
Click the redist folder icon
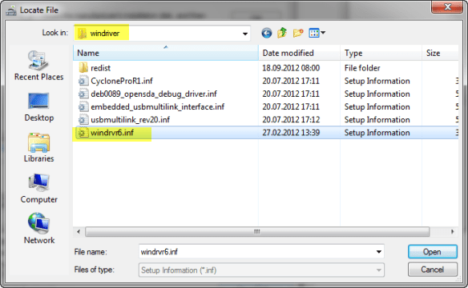(x=83, y=68)
